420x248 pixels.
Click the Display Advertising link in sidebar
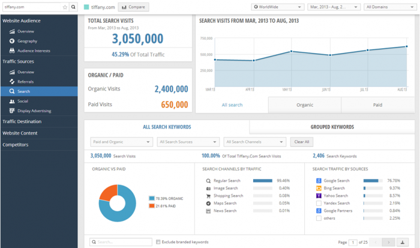pyautogui.click(x=34, y=110)
